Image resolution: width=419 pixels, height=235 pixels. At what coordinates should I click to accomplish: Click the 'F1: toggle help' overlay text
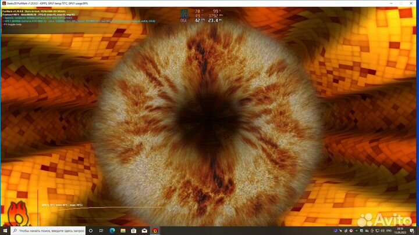(12, 24)
